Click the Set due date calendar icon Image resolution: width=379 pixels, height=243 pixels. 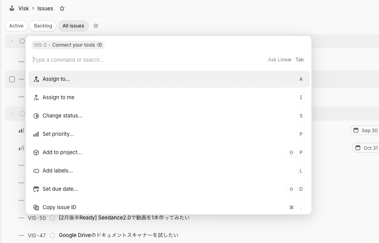[x=36, y=189]
